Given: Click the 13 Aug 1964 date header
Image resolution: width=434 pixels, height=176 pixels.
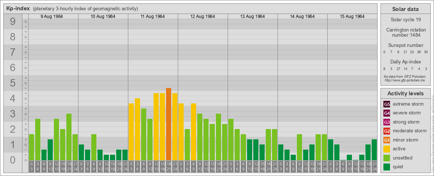Looking at the screenshot, I should pyautogui.click(x=253, y=16).
